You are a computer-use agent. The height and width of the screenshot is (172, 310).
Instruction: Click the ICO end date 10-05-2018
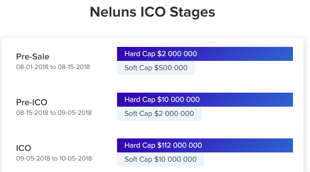point(75,158)
